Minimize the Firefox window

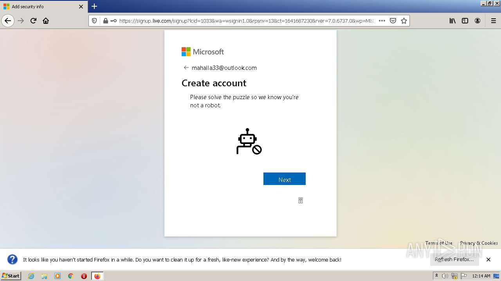[x=483, y=3]
